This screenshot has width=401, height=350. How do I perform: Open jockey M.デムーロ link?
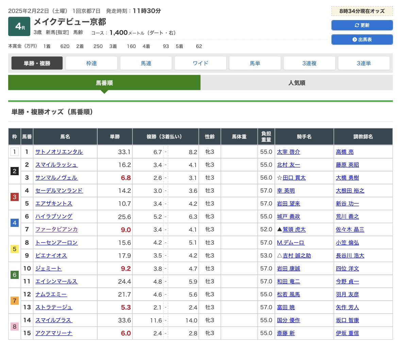290,243
